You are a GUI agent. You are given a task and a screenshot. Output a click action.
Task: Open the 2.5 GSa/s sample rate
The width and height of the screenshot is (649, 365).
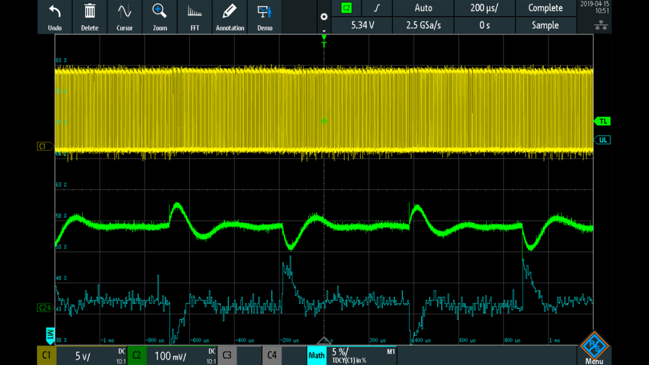pos(423,25)
